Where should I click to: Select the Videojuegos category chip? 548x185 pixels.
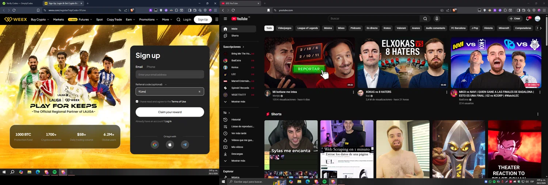[285, 28]
